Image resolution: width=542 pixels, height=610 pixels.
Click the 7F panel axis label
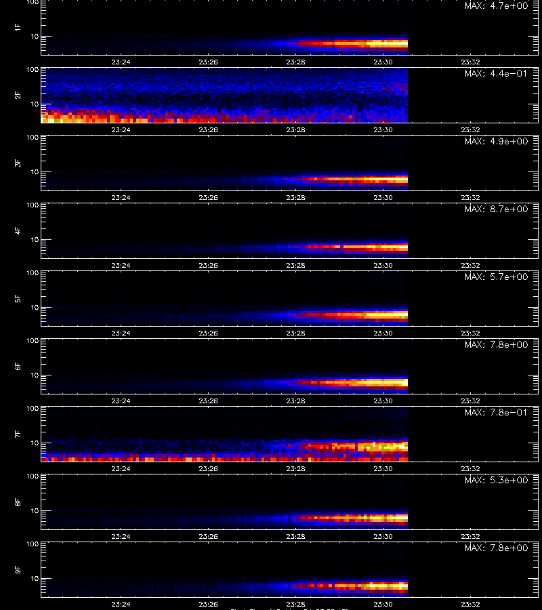point(18,434)
